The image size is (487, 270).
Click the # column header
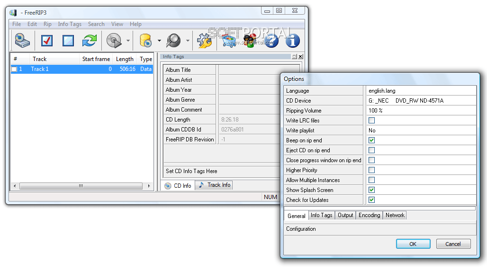click(x=20, y=59)
